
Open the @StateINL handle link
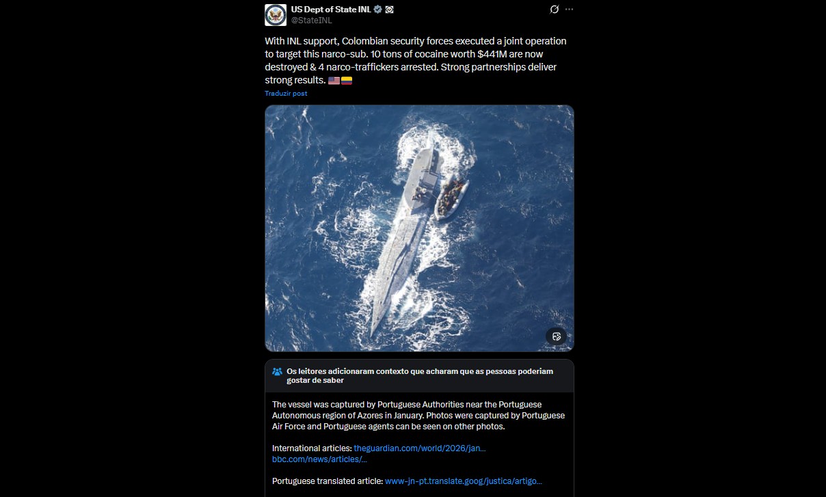(x=311, y=21)
